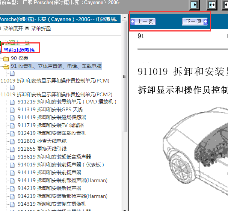Viewport: 228px width, 211px height.
Task: Open 911719 拆卸和安装TV 调谐器
Action: [51, 125]
